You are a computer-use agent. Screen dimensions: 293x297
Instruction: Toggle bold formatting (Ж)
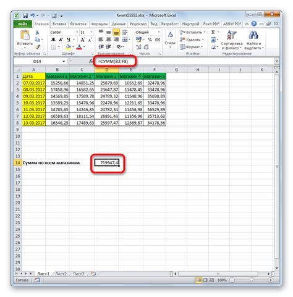[x=53, y=40]
